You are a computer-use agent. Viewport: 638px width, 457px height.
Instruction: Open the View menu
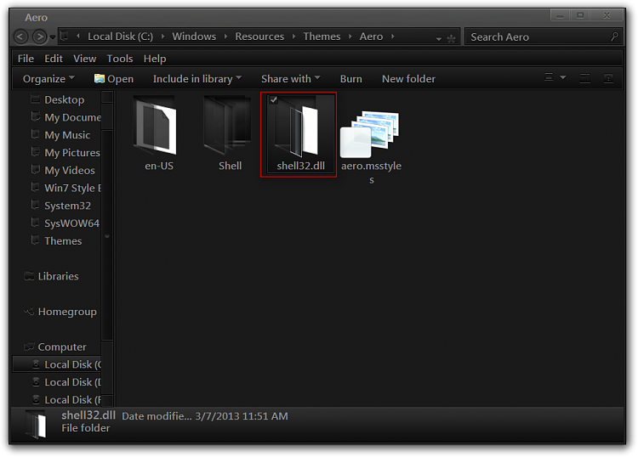[x=84, y=59]
